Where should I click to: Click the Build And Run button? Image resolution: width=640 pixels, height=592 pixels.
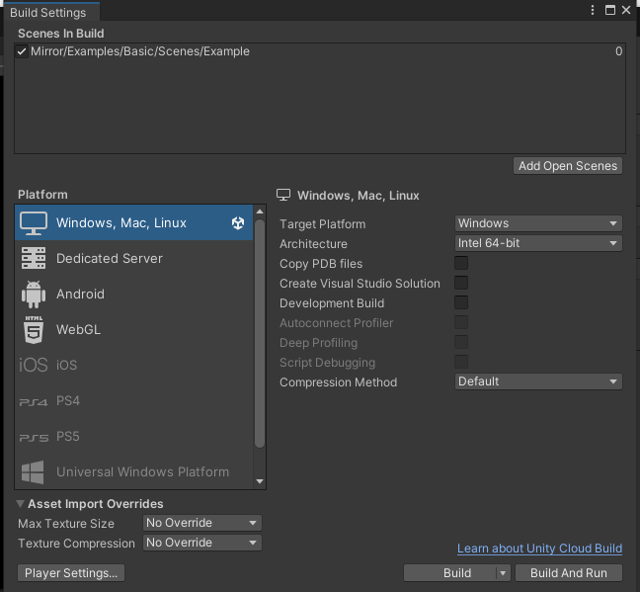pyautogui.click(x=569, y=573)
